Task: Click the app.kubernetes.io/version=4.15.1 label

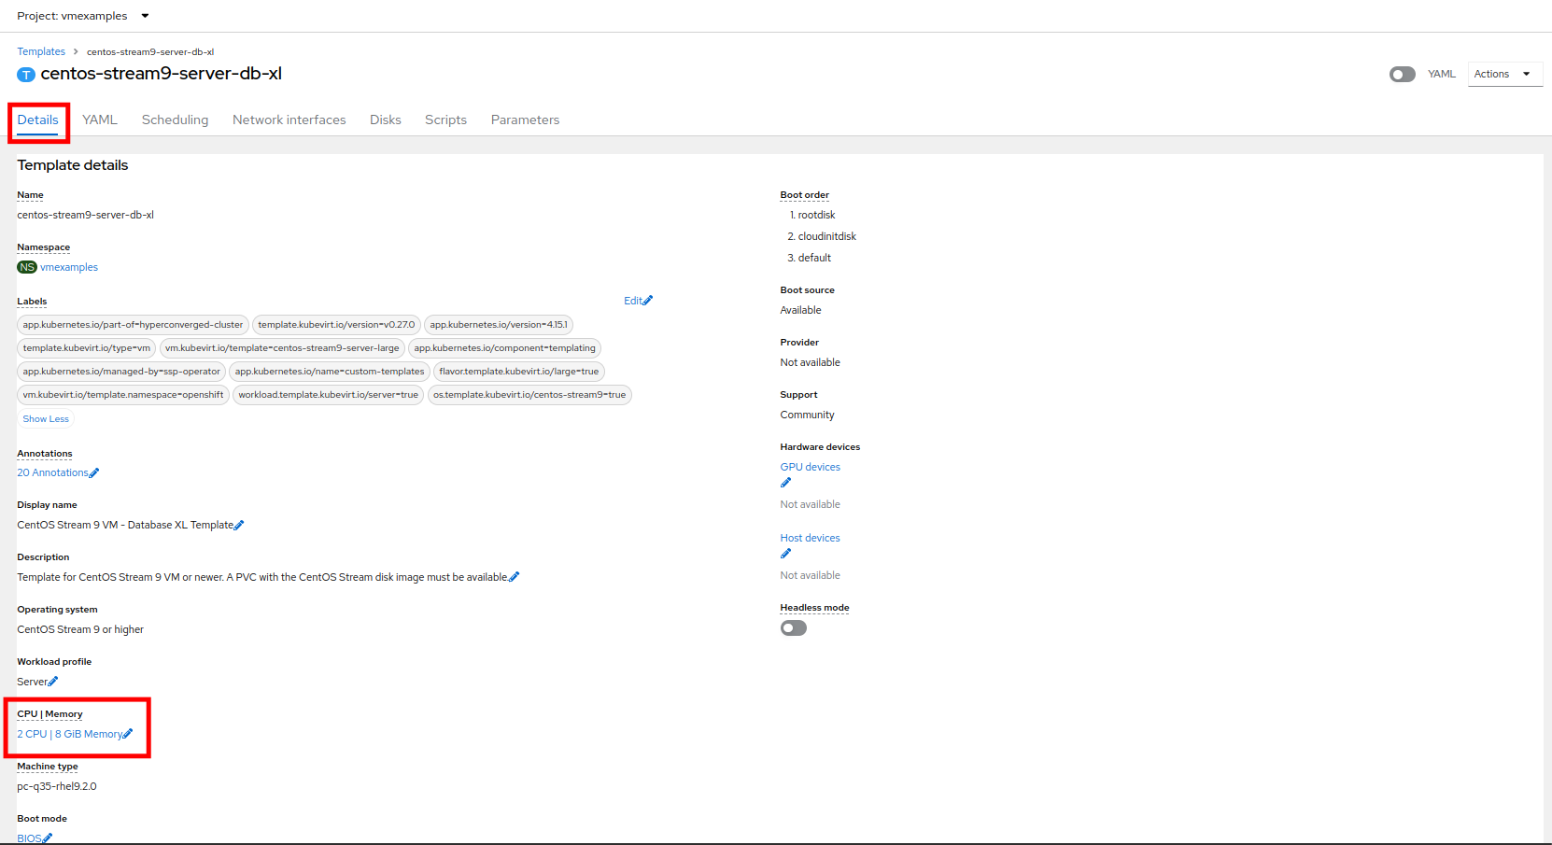Action: [499, 325]
